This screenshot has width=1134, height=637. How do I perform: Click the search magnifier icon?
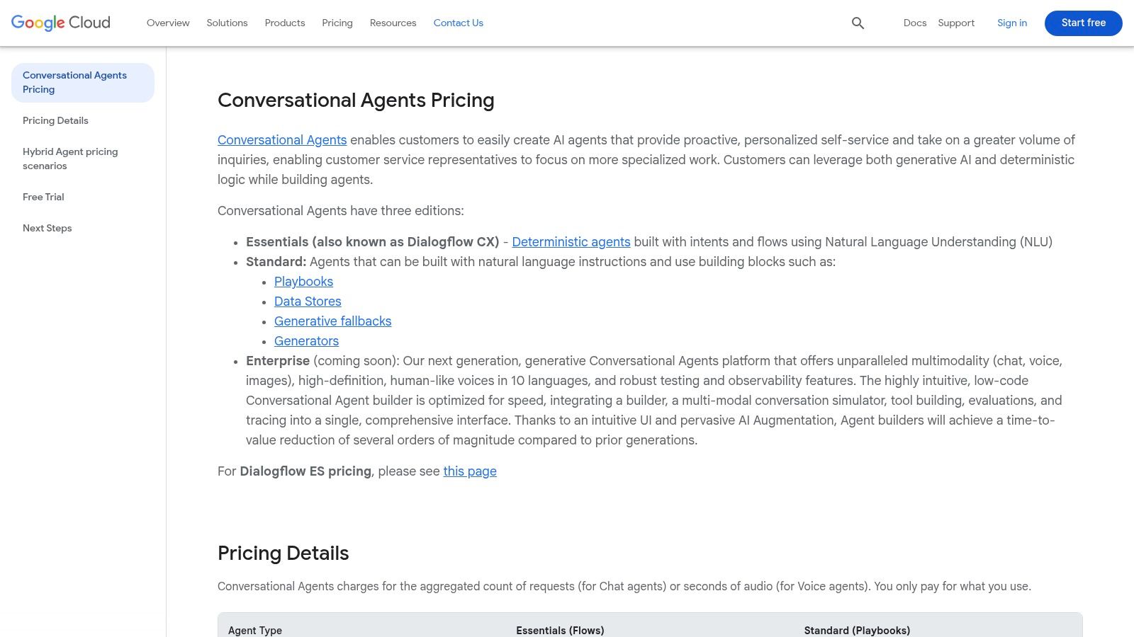(858, 23)
